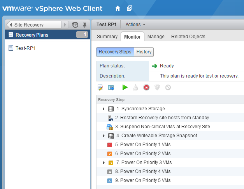Screen dimensions: 244x189
Task: Click the red Run recovery plan icon
Action: coord(146,87)
